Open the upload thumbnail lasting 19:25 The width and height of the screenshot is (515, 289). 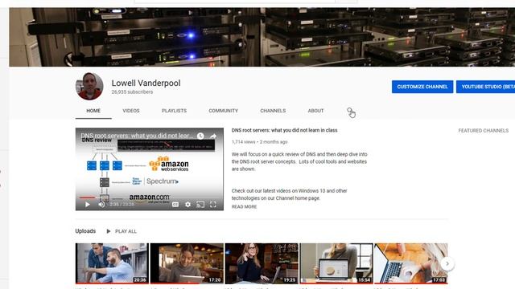point(262,263)
